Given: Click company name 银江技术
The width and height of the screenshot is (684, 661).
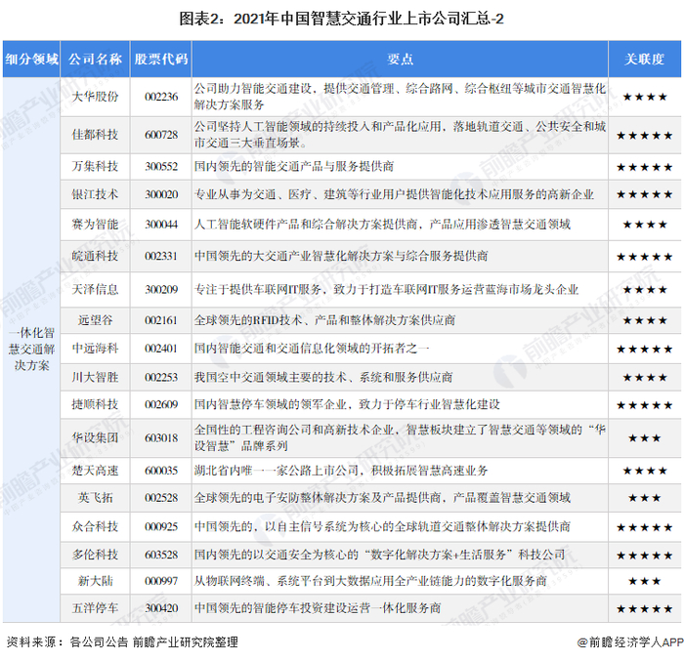Looking at the screenshot, I should [95, 194].
